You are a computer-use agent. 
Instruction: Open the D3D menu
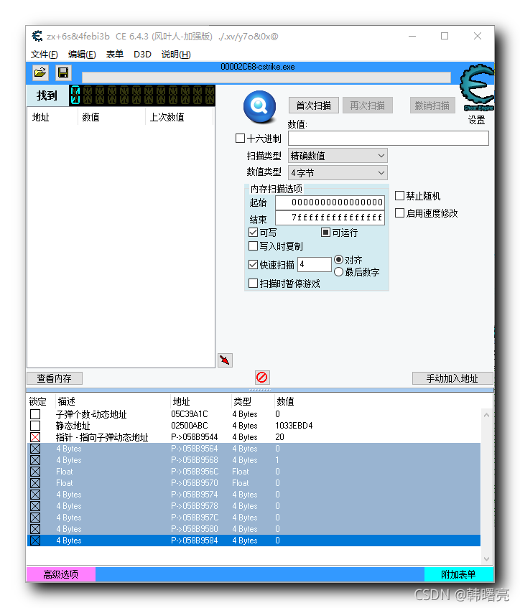point(142,55)
